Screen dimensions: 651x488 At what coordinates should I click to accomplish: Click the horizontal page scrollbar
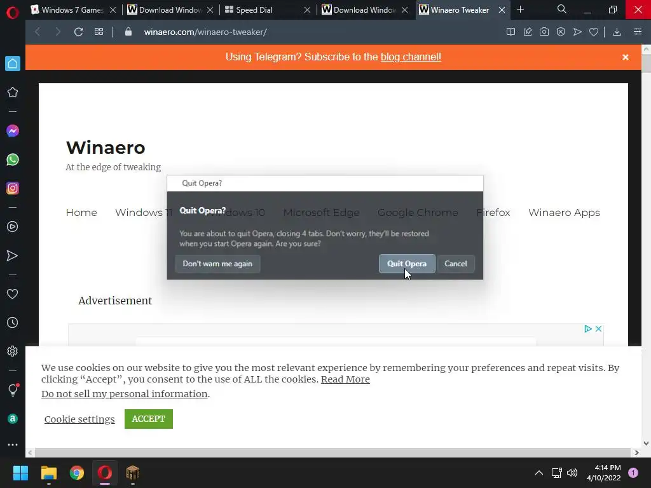[332, 452]
